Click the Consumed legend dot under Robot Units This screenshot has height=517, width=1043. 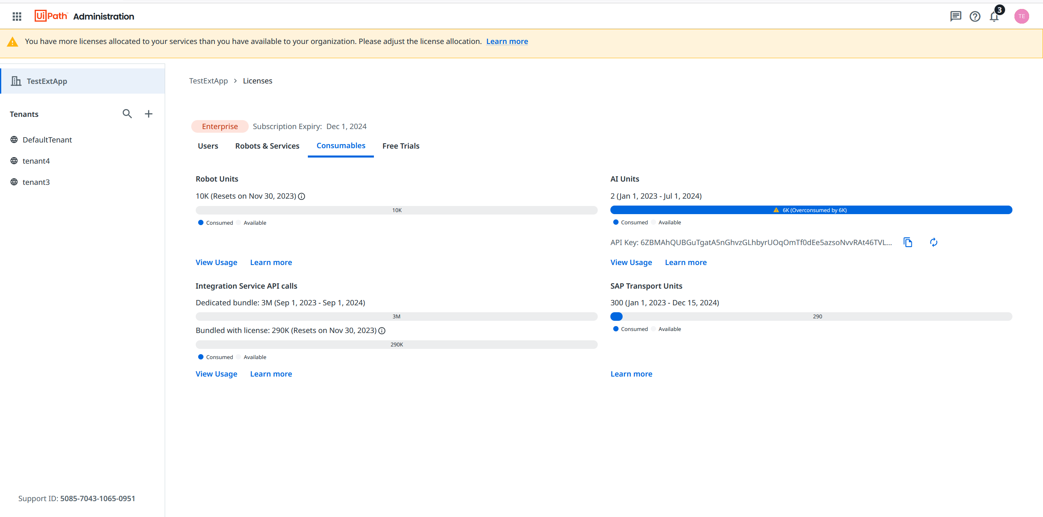pyautogui.click(x=201, y=223)
